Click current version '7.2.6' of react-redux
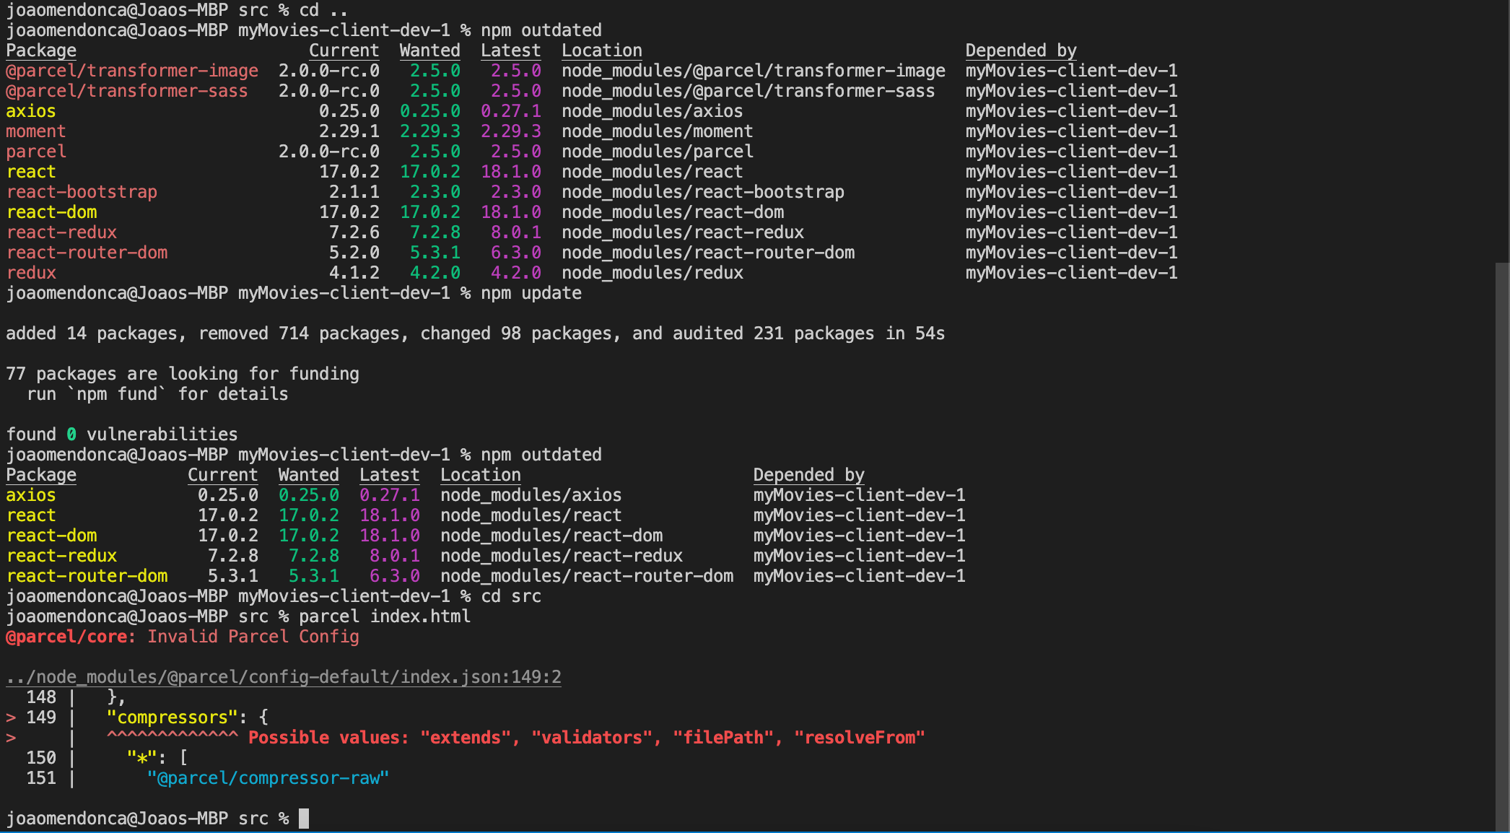This screenshot has height=833, width=1510. [354, 232]
